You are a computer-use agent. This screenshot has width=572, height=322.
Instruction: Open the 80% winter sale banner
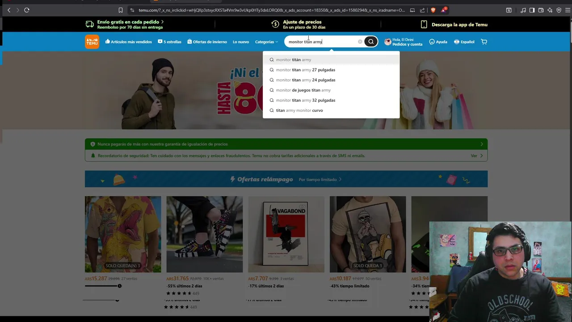click(286, 90)
